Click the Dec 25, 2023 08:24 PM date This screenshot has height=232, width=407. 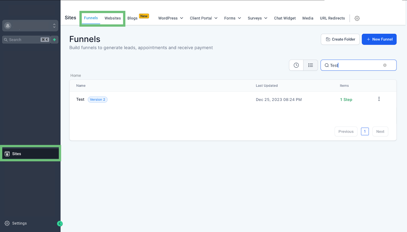coord(279,100)
